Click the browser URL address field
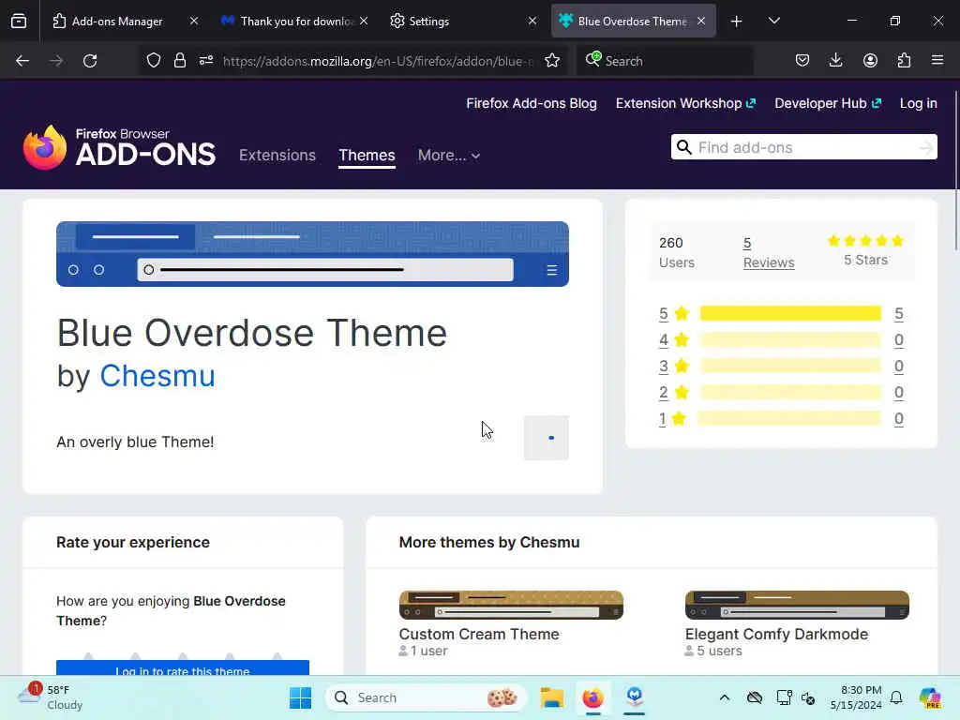This screenshot has height=720, width=960. (378, 61)
